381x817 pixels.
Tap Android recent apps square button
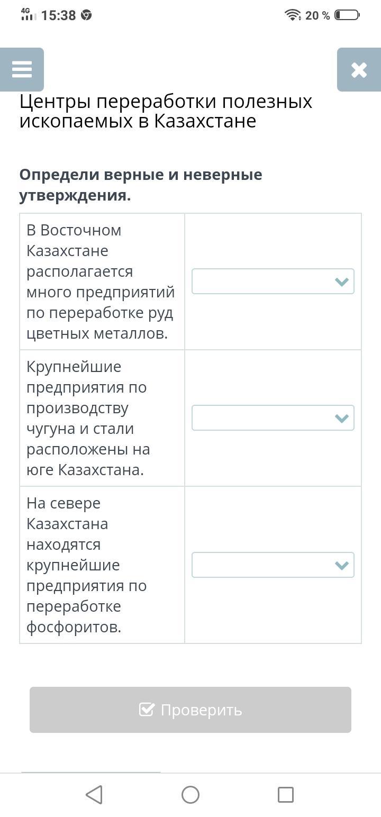click(x=286, y=794)
